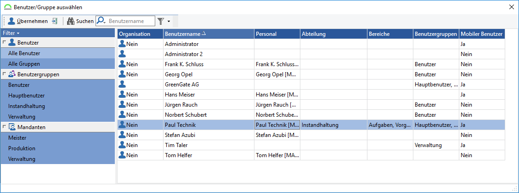Viewport: 519px width, 193px height.
Task: Click the green door icon beside Übernehmen
Action: (x=55, y=21)
